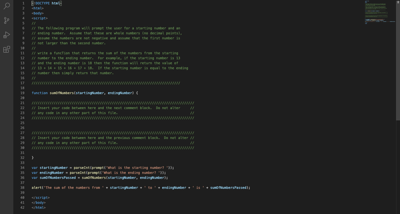Click the closing </html> tag
The width and height of the screenshot is (400, 214).
[x=39, y=207]
